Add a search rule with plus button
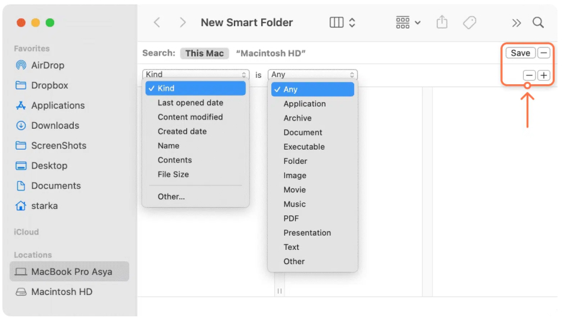 [543, 75]
